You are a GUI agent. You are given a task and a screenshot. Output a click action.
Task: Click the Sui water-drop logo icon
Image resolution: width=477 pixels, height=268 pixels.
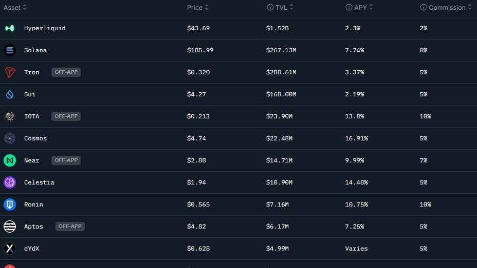point(10,94)
